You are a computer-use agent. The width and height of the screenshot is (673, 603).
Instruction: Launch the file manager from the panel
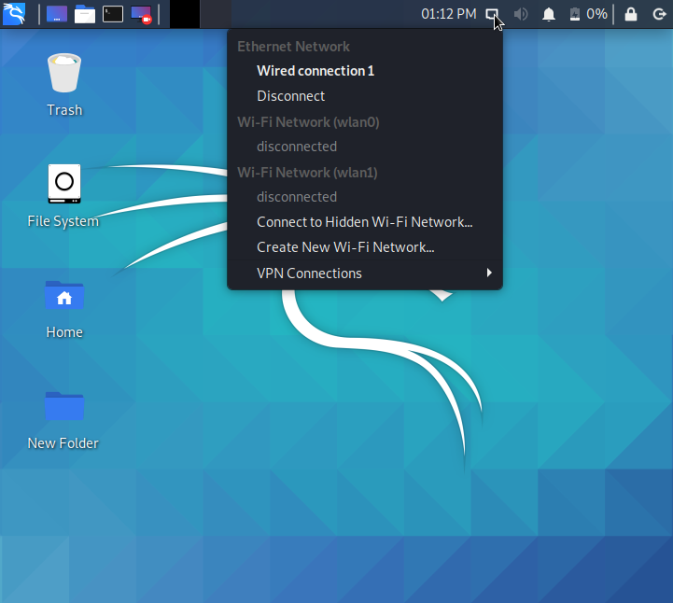[x=85, y=14]
